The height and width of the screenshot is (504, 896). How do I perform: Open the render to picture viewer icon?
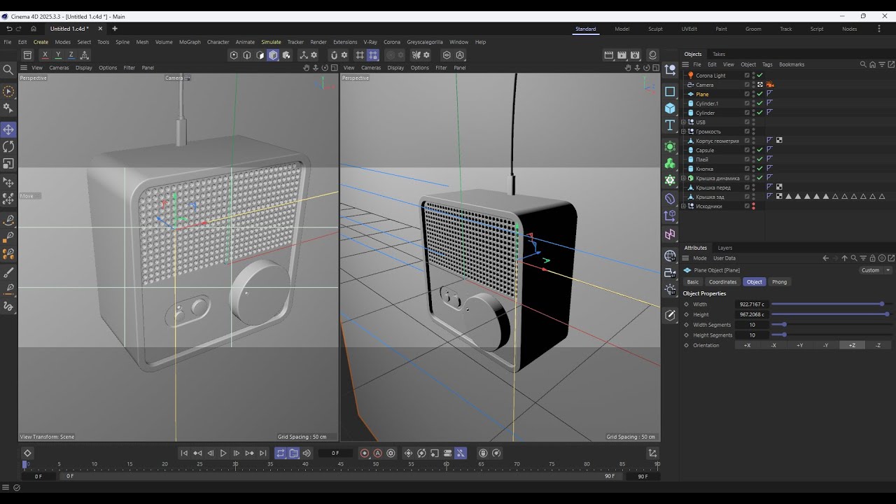coord(622,55)
